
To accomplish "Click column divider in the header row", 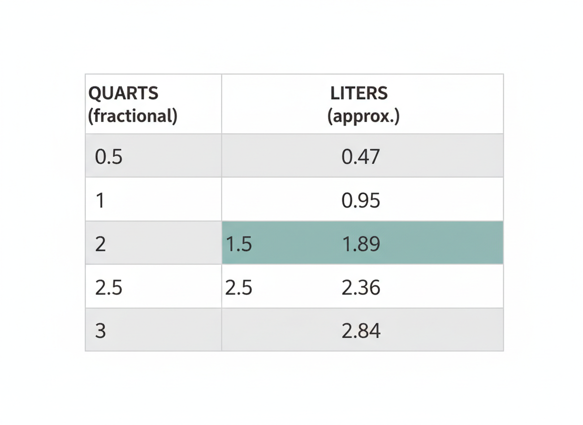I will [x=222, y=104].
